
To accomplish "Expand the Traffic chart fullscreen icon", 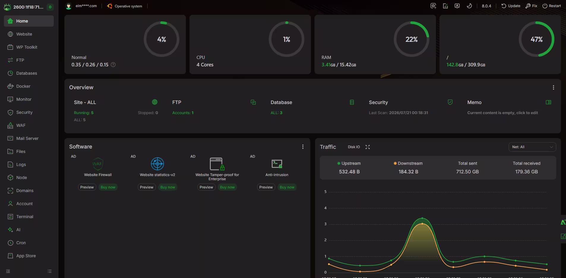I will [x=368, y=147].
